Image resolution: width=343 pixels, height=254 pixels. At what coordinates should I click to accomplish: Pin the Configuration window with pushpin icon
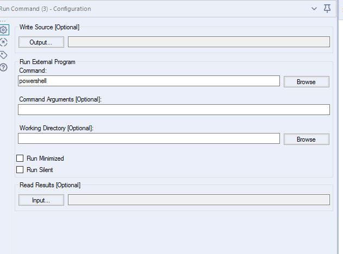327,9
